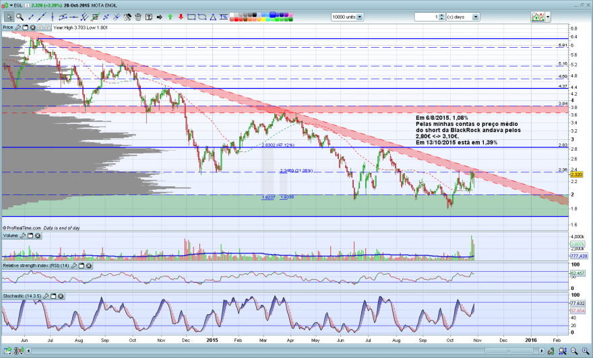The width and height of the screenshot is (593, 358).
Task: Click the EGL ticker title menu
Action: point(18,5)
